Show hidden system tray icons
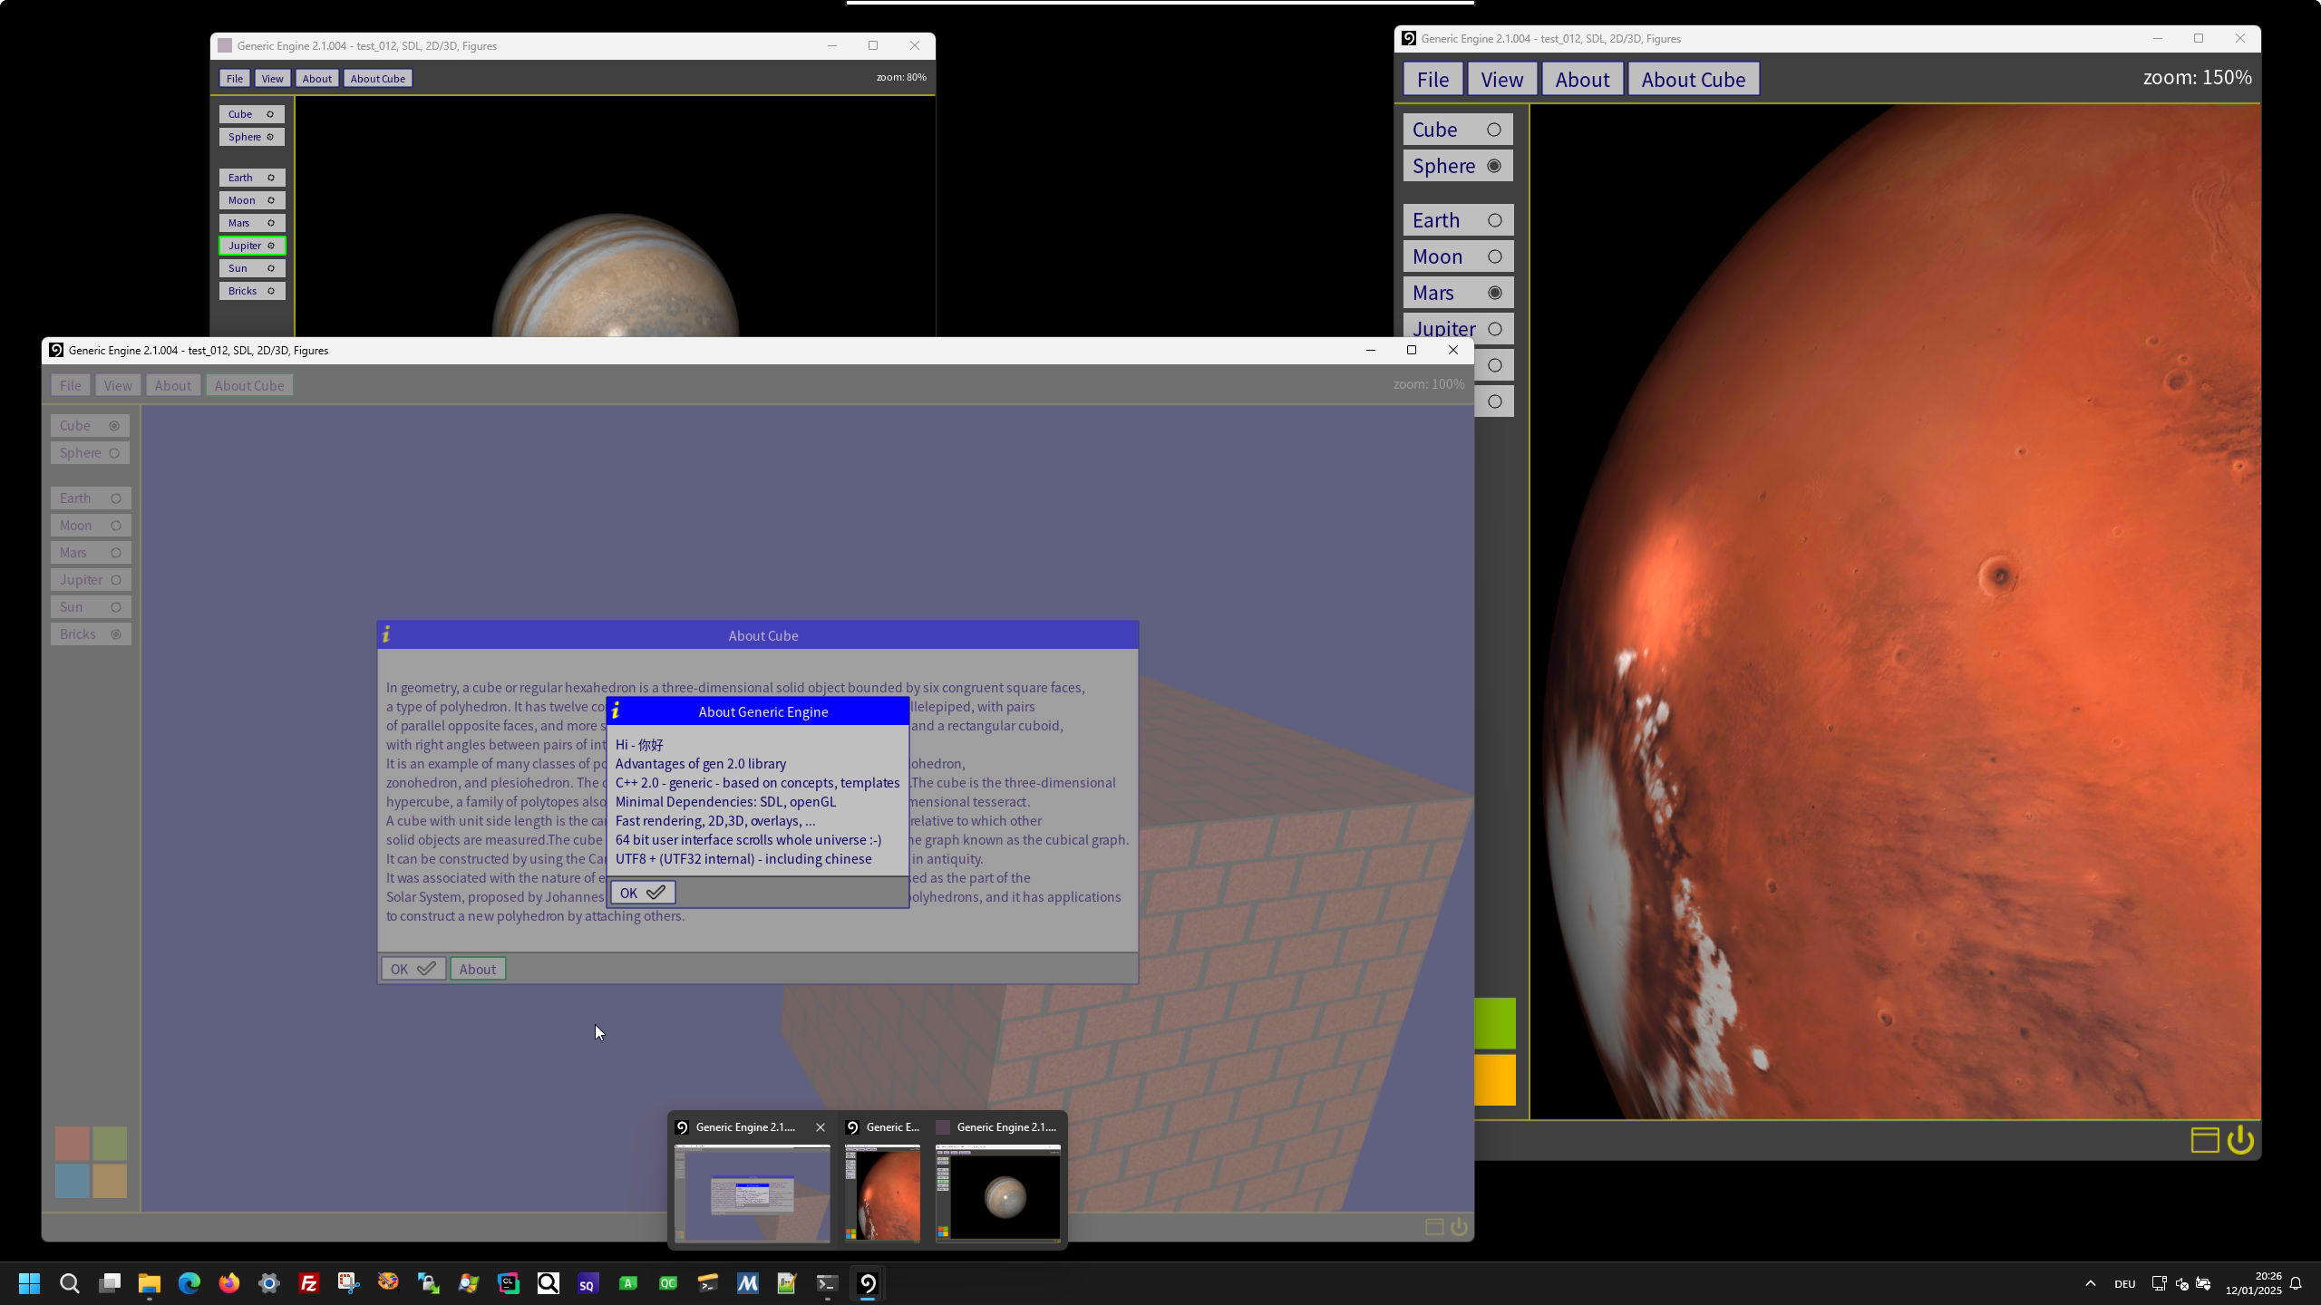The image size is (2321, 1305). 2090,1283
